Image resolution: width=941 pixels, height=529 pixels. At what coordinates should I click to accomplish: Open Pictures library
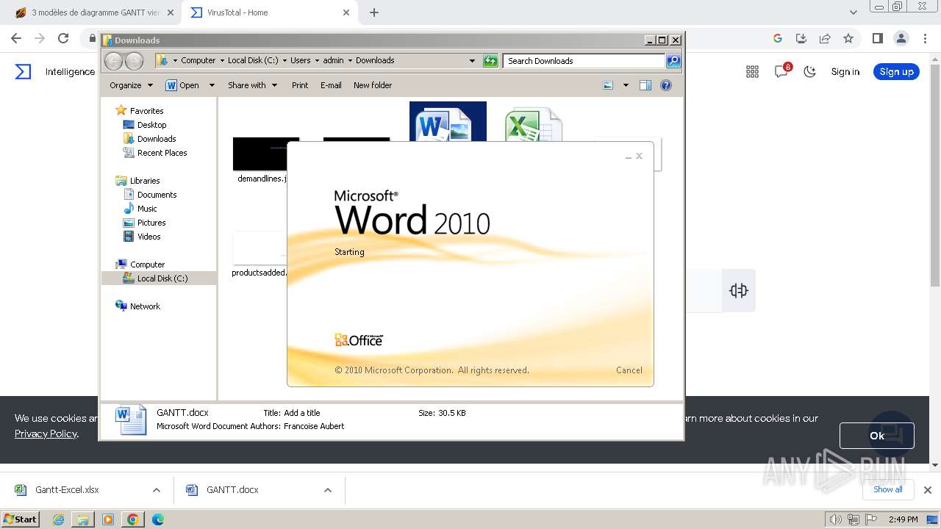coord(151,223)
